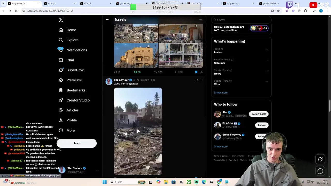331x186 pixels.
Task: Open Notifications in the X sidebar
Action: 73,50
